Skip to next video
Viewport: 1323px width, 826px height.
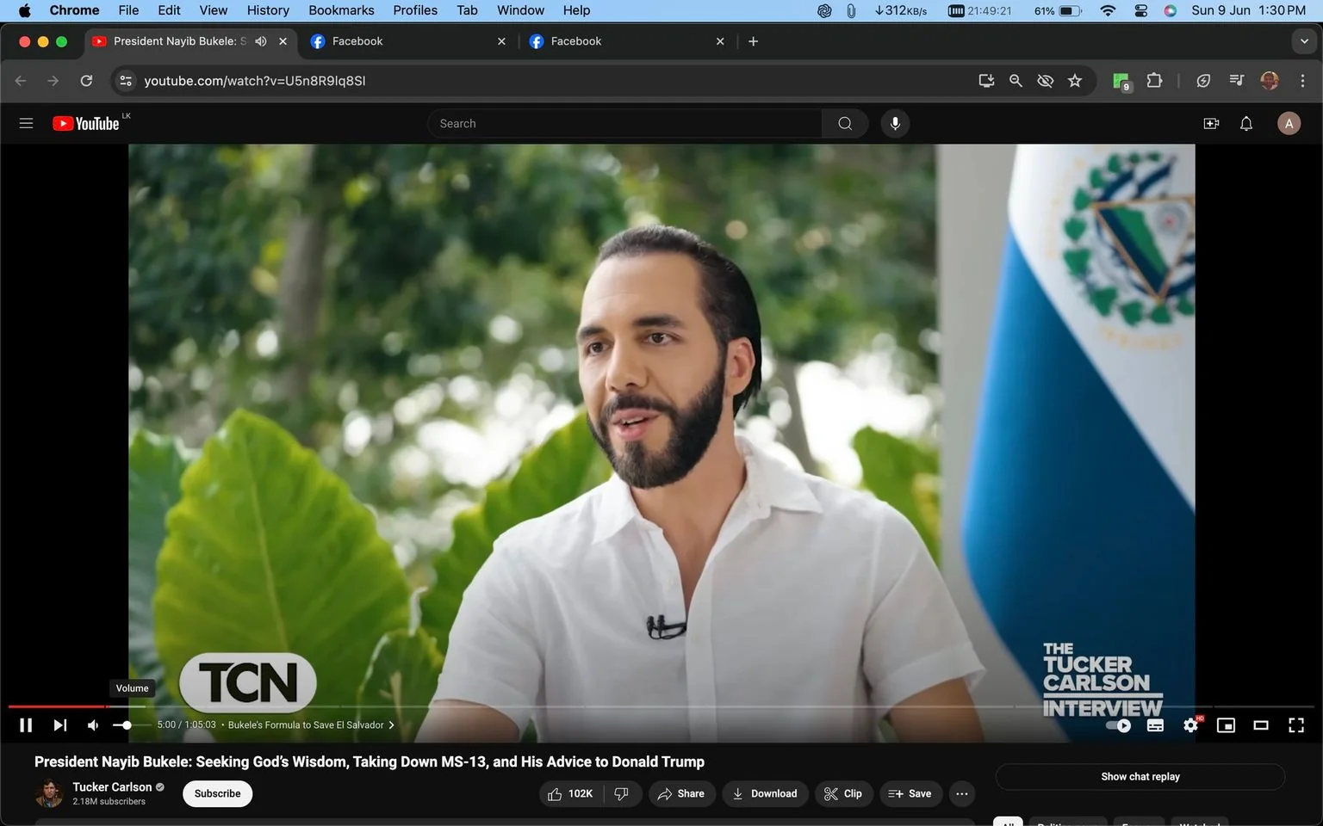tap(59, 725)
